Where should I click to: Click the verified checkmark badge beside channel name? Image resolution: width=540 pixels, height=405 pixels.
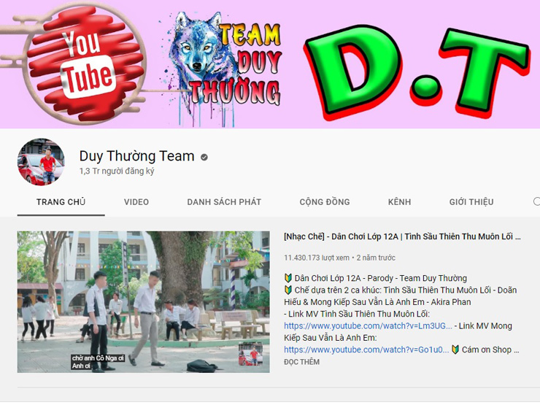[204, 156]
